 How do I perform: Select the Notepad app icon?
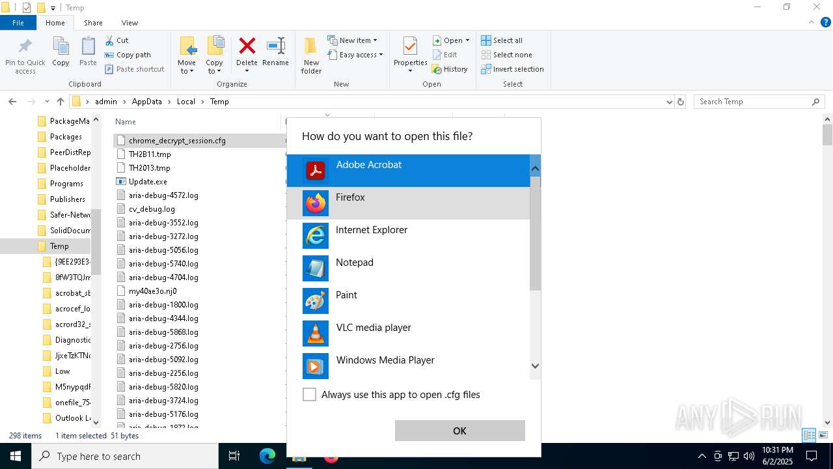(x=316, y=268)
